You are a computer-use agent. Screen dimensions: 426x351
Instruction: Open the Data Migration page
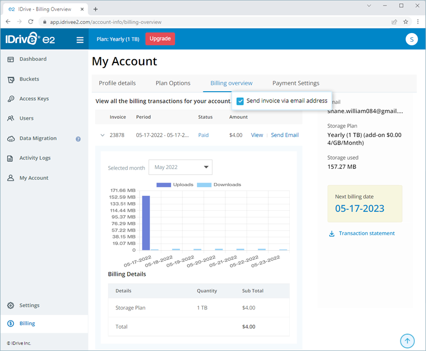[x=38, y=138]
